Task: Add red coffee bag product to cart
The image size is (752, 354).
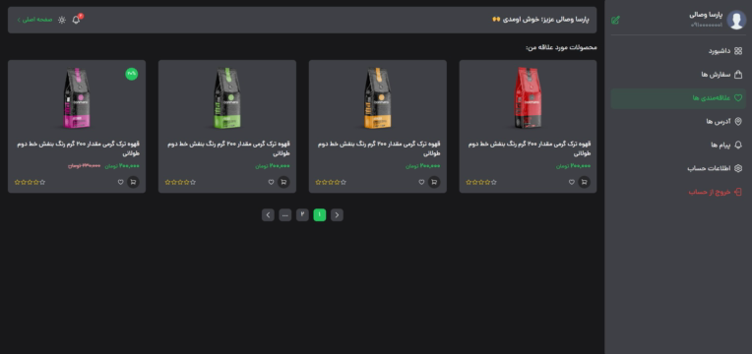Action: click(584, 182)
